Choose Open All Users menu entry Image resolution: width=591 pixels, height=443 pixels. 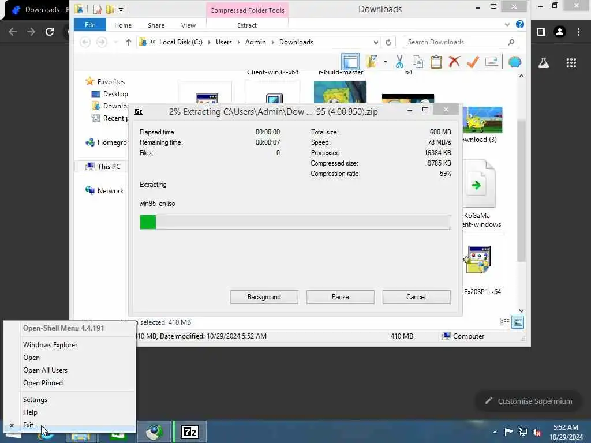(45, 370)
